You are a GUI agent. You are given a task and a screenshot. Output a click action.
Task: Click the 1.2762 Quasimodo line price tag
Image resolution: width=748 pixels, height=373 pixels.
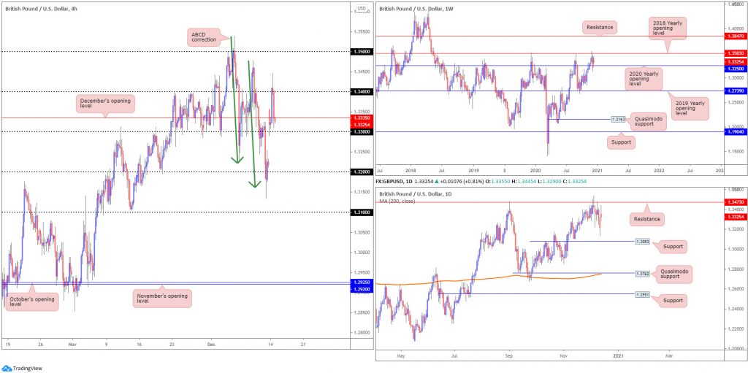tap(641, 274)
